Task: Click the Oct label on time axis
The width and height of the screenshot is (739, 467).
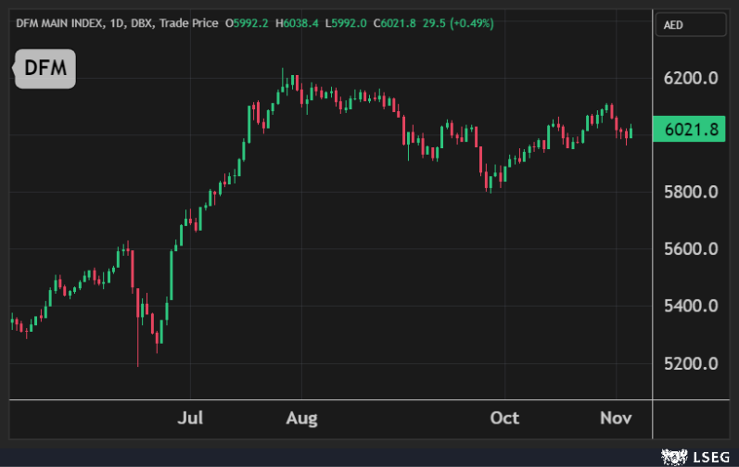Action: point(504,419)
